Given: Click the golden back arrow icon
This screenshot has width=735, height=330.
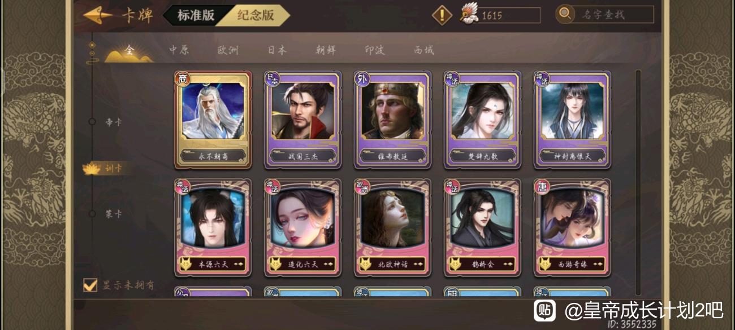Looking at the screenshot, I should [97, 15].
